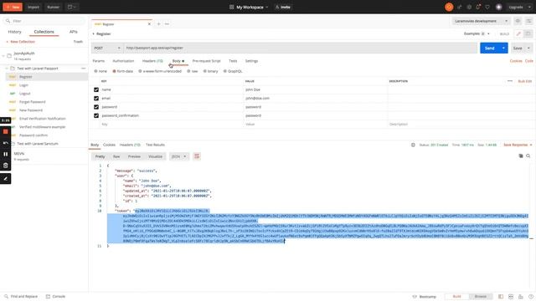536x301 pixels.
Task: Open the Save button dropdown arrow
Action: [x=528, y=48]
